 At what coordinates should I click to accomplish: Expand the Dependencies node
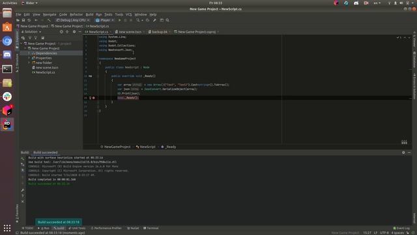(29, 54)
